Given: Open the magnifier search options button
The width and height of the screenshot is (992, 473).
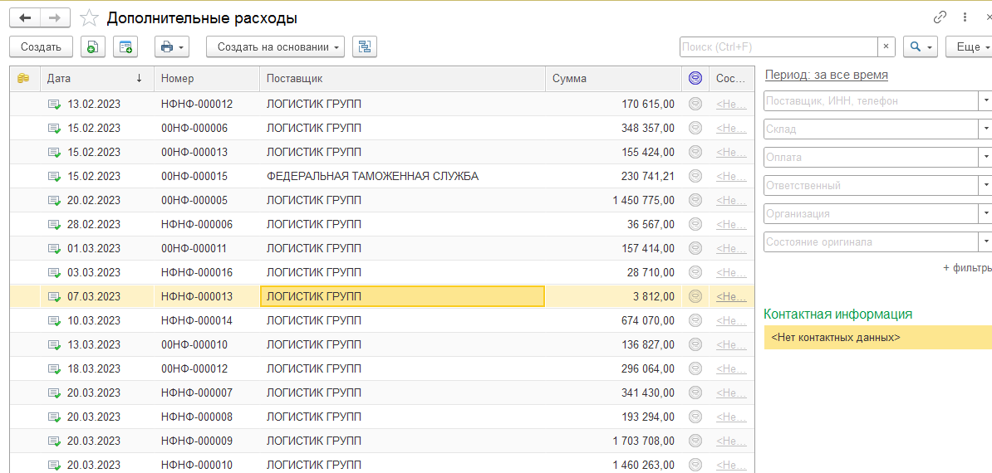Looking at the screenshot, I should pos(920,47).
